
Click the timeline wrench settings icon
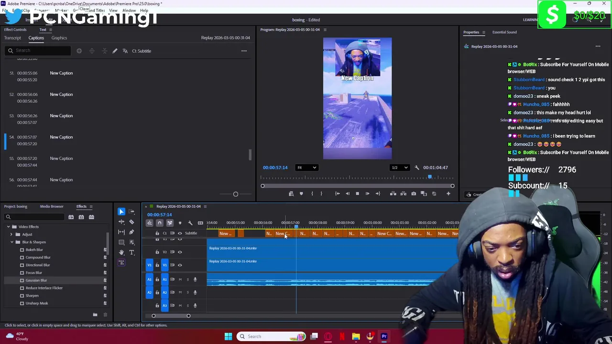coord(190,223)
